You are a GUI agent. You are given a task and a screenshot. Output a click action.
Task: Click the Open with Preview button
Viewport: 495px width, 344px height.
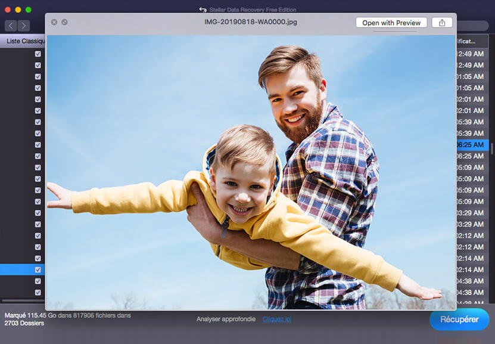click(391, 23)
